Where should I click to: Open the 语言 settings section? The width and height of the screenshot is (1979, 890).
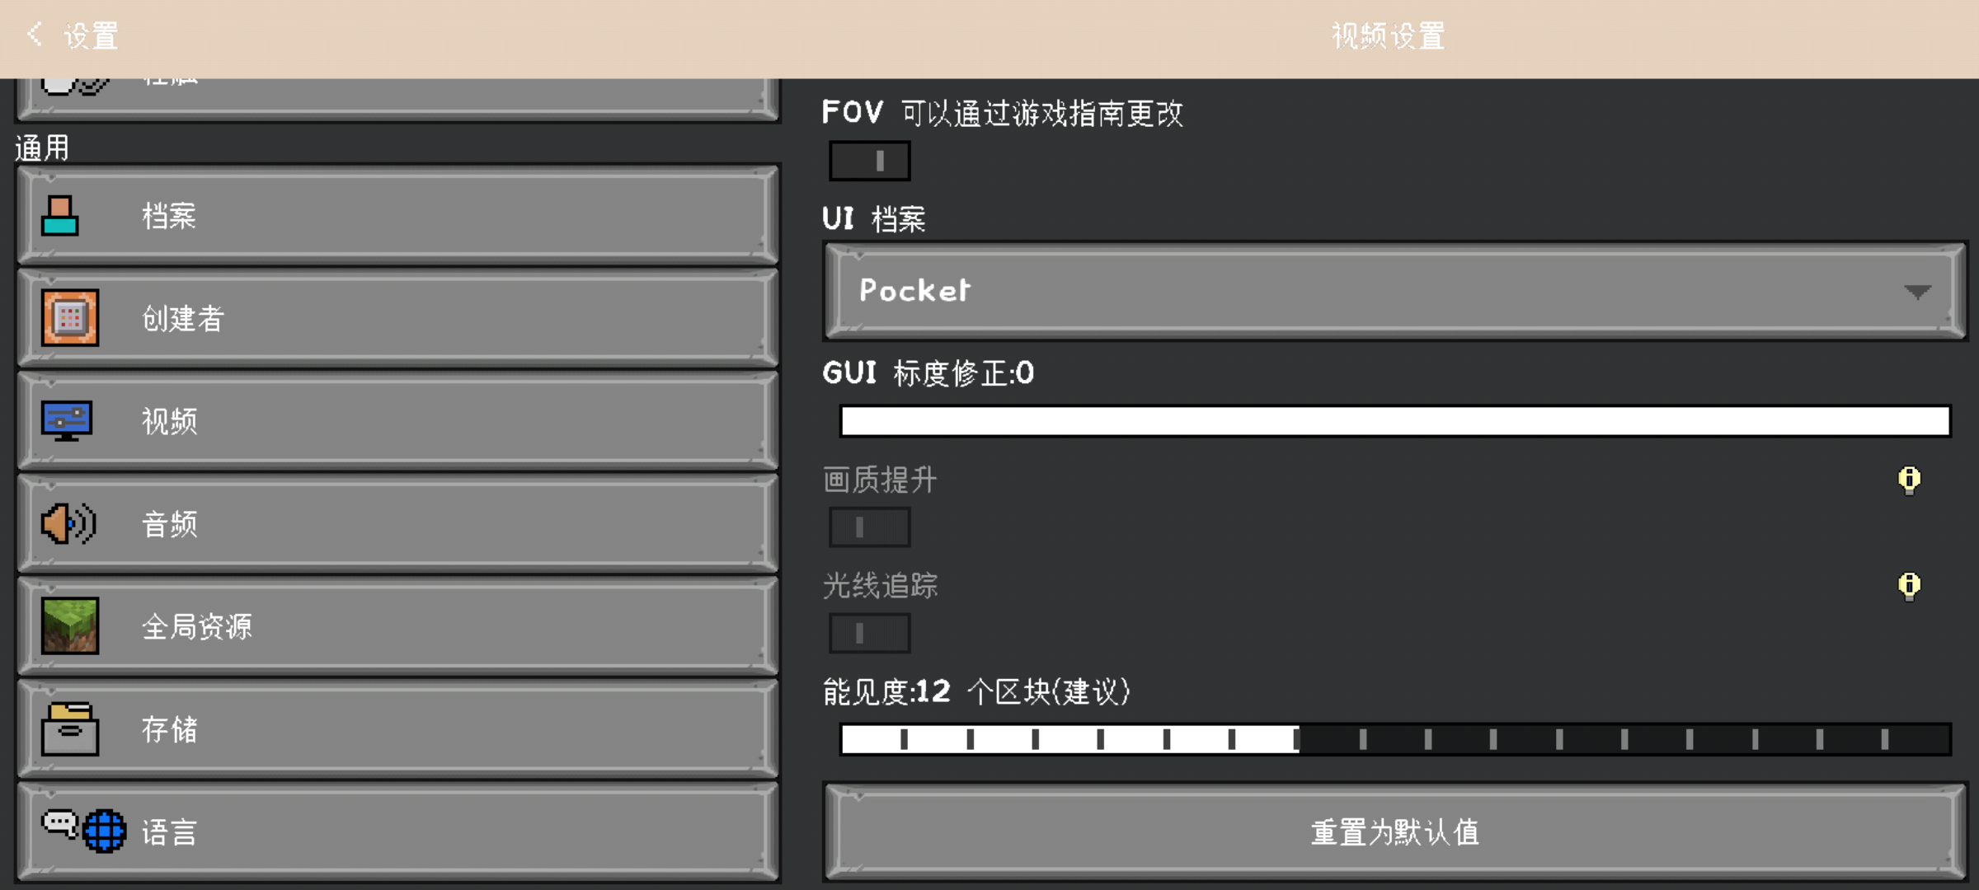[x=397, y=832]
